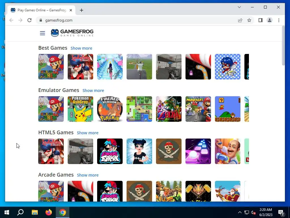
Task: View site info via padlock icon
Action: click(x=41, y=20)
